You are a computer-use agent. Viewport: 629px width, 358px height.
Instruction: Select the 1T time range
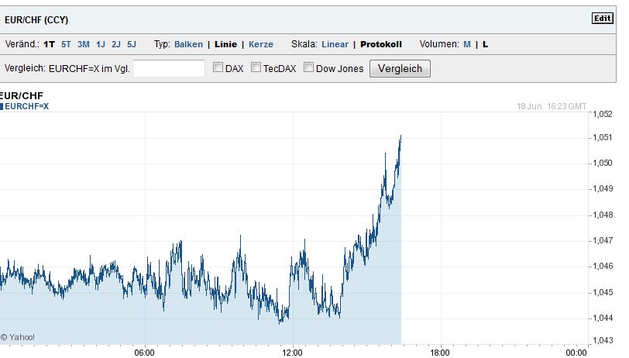(x=49, y=44)
